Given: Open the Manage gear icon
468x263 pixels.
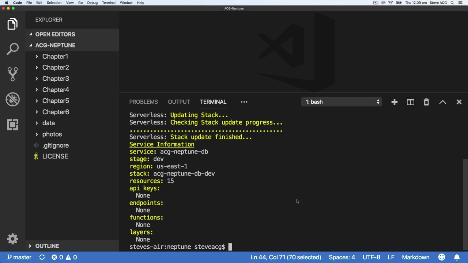Looking at the screenshot, I should (12, 239).
